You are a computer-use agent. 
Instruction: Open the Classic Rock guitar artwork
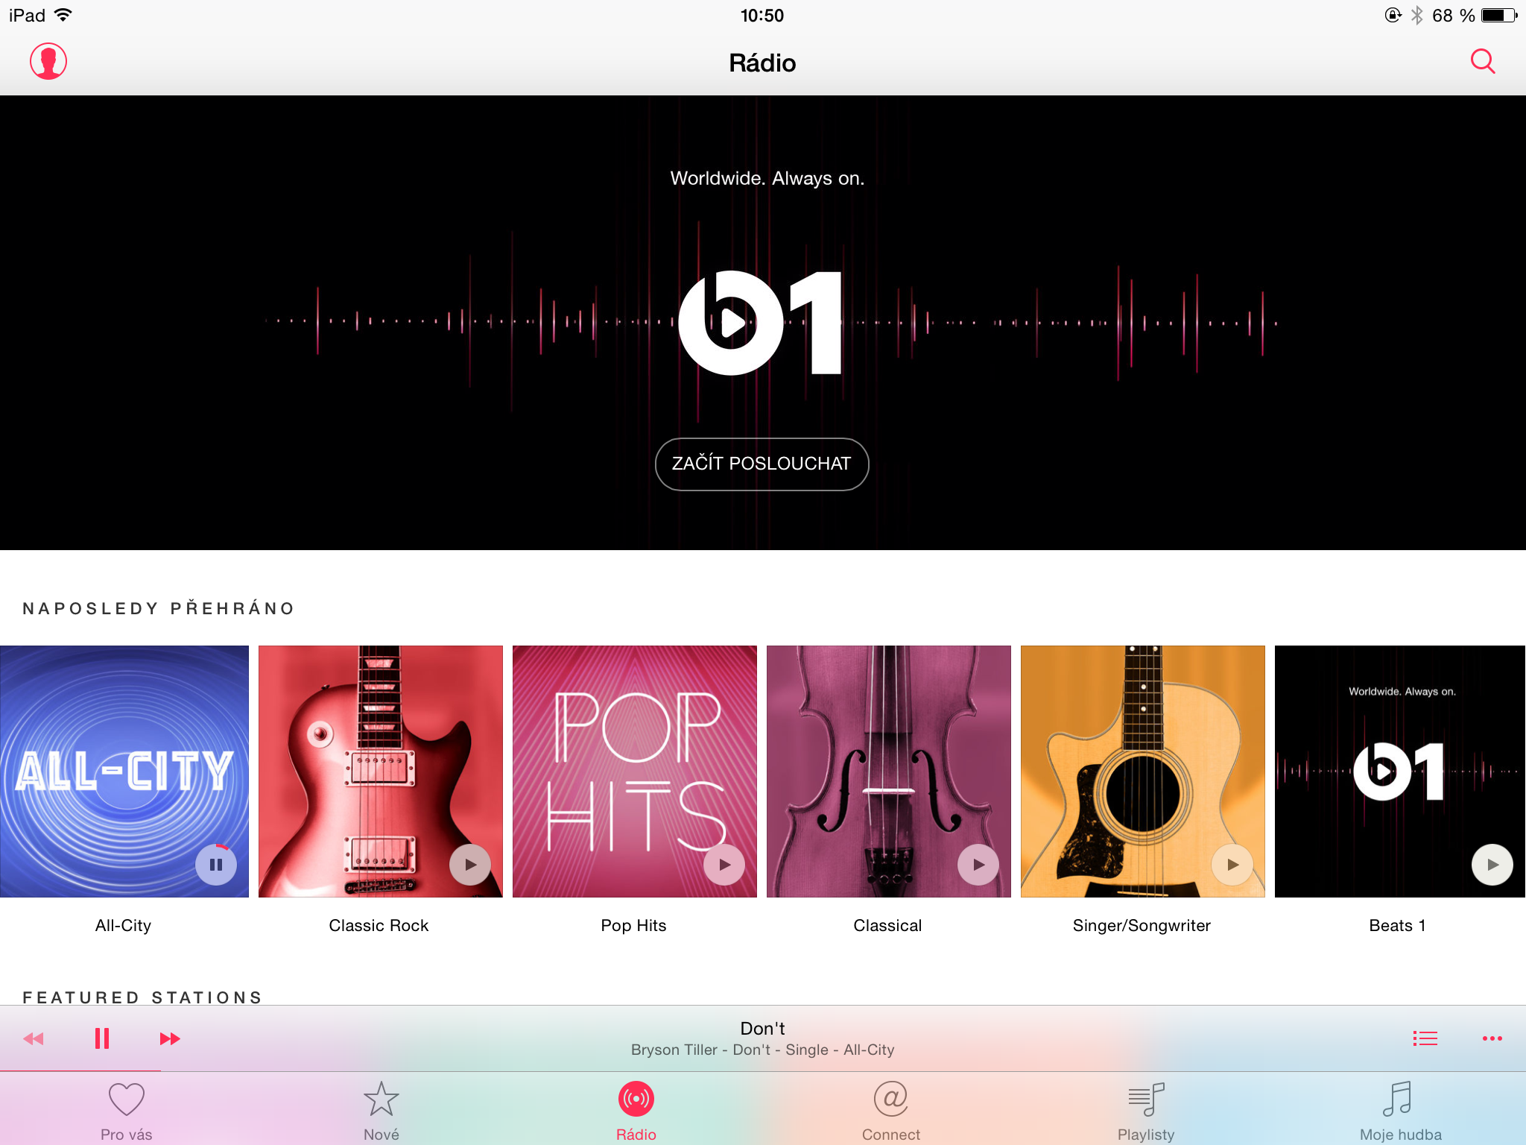pyautogui.click(x=381, y=772)
